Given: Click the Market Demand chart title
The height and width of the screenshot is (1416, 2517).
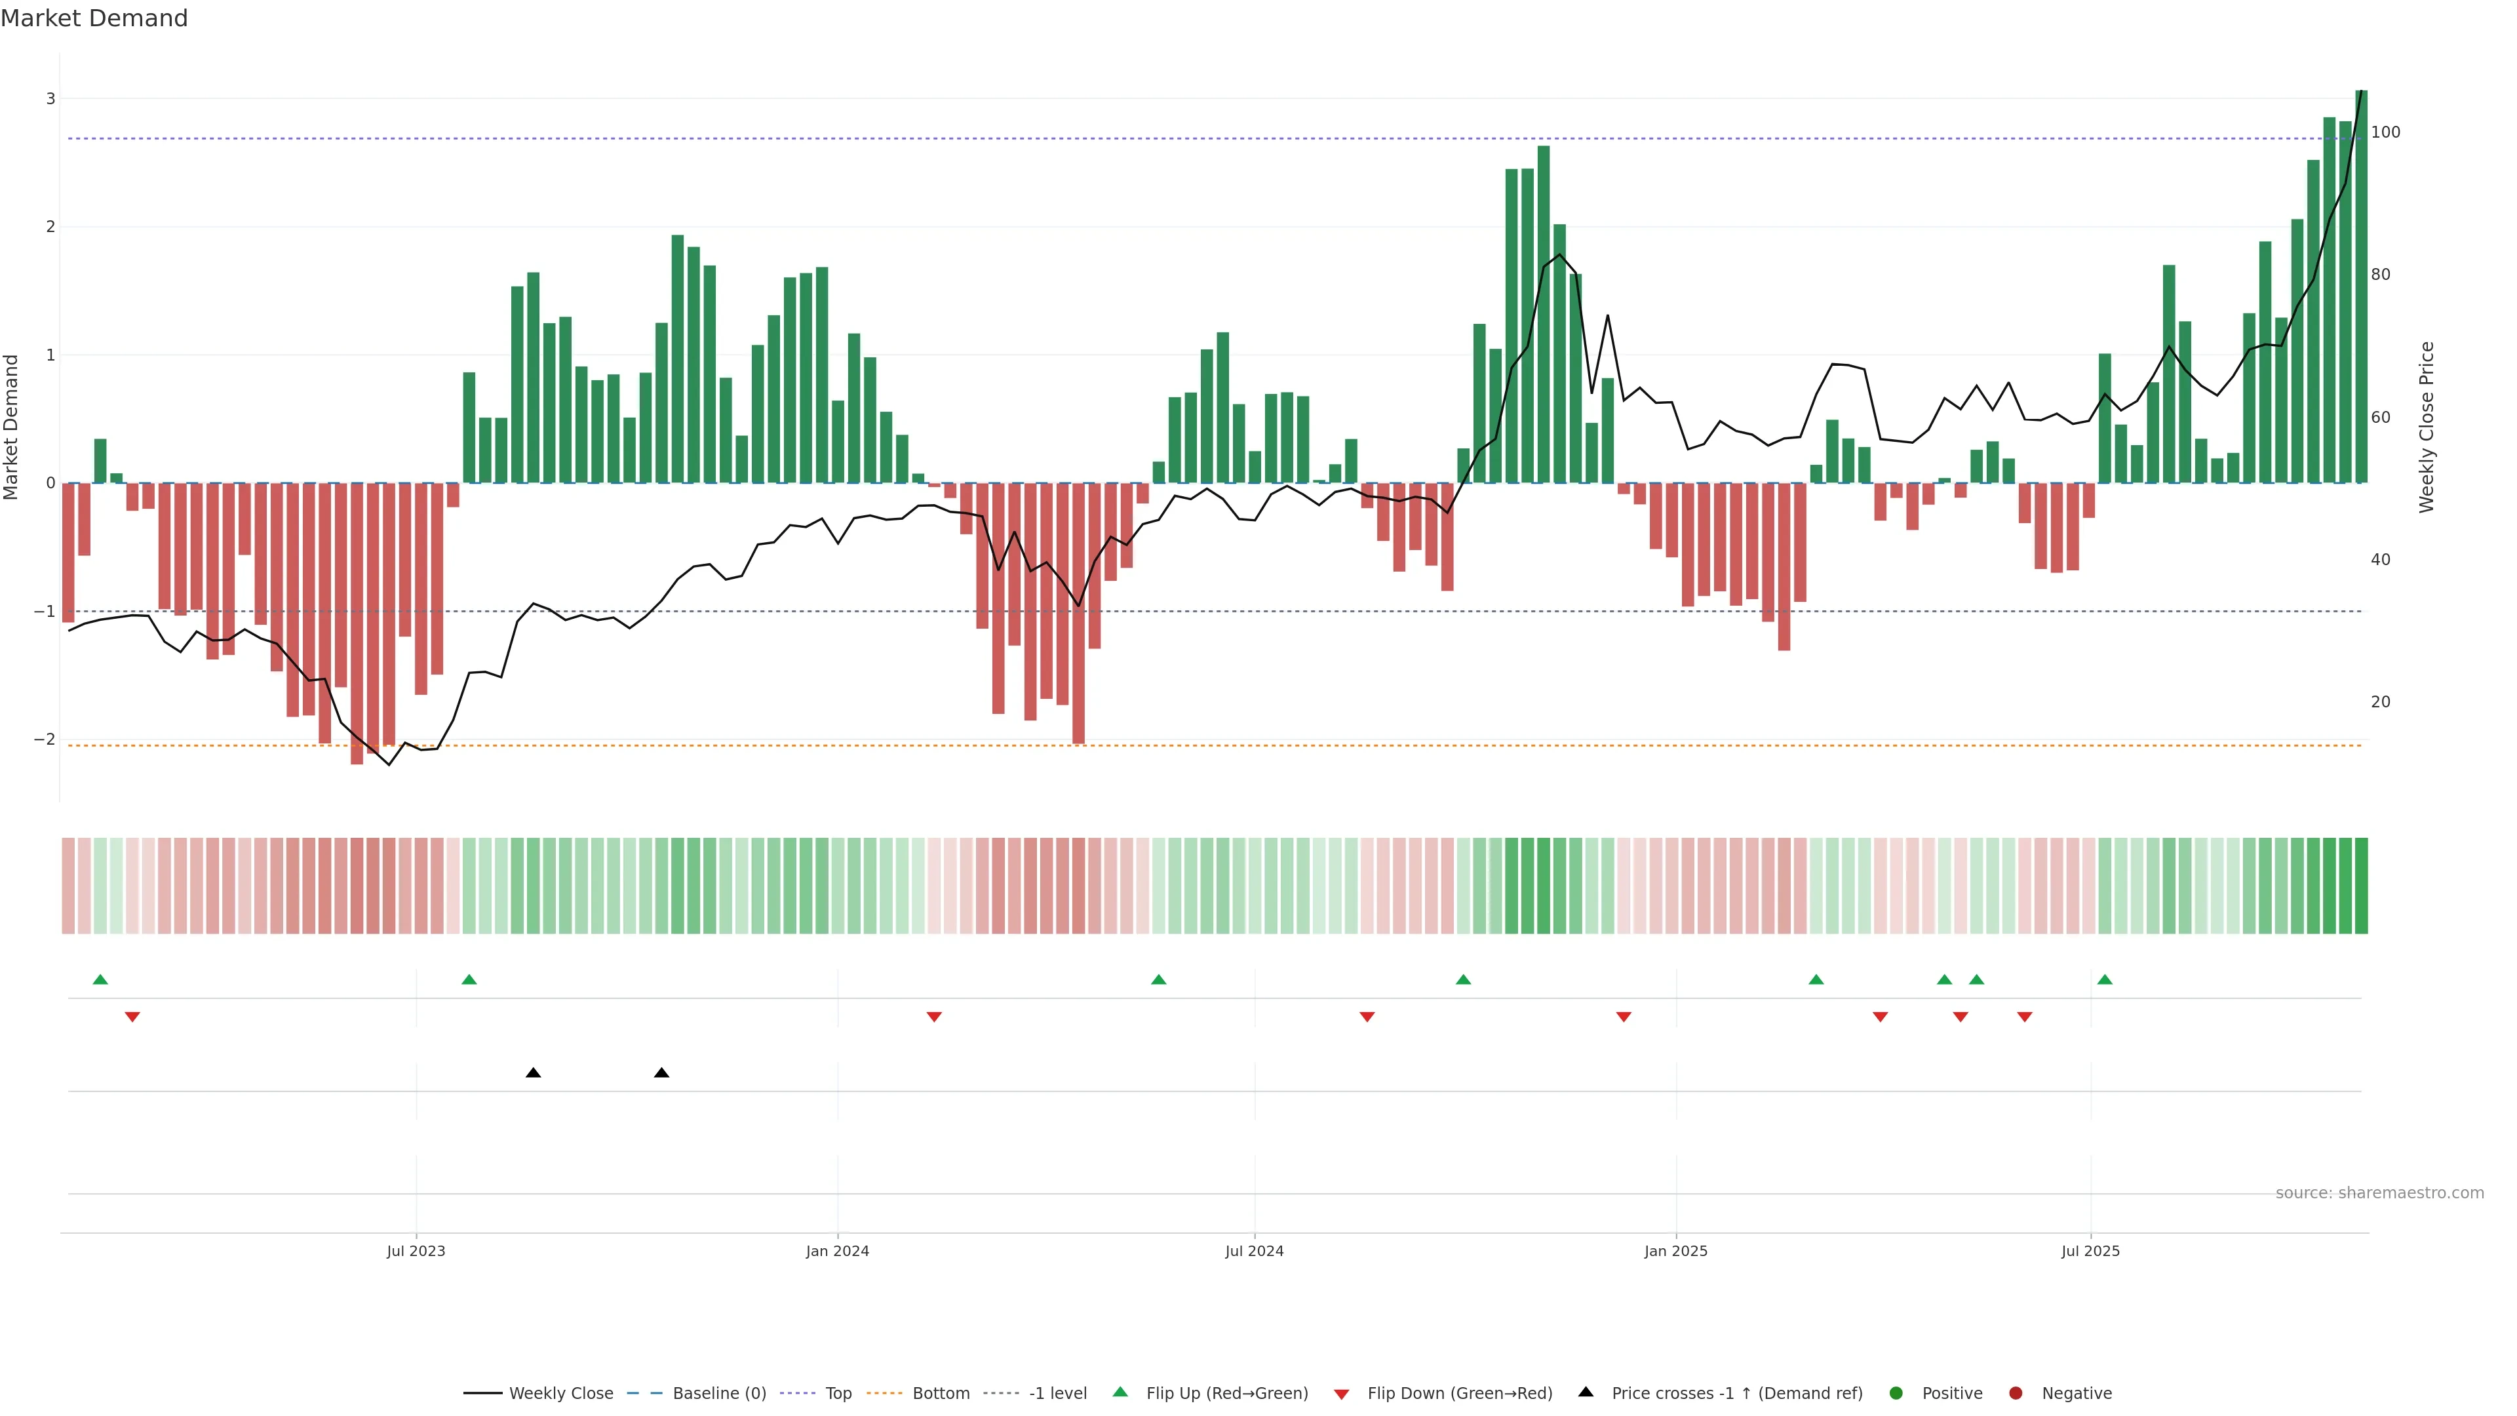Looking at the screenshot, I should tap(94, 18).
